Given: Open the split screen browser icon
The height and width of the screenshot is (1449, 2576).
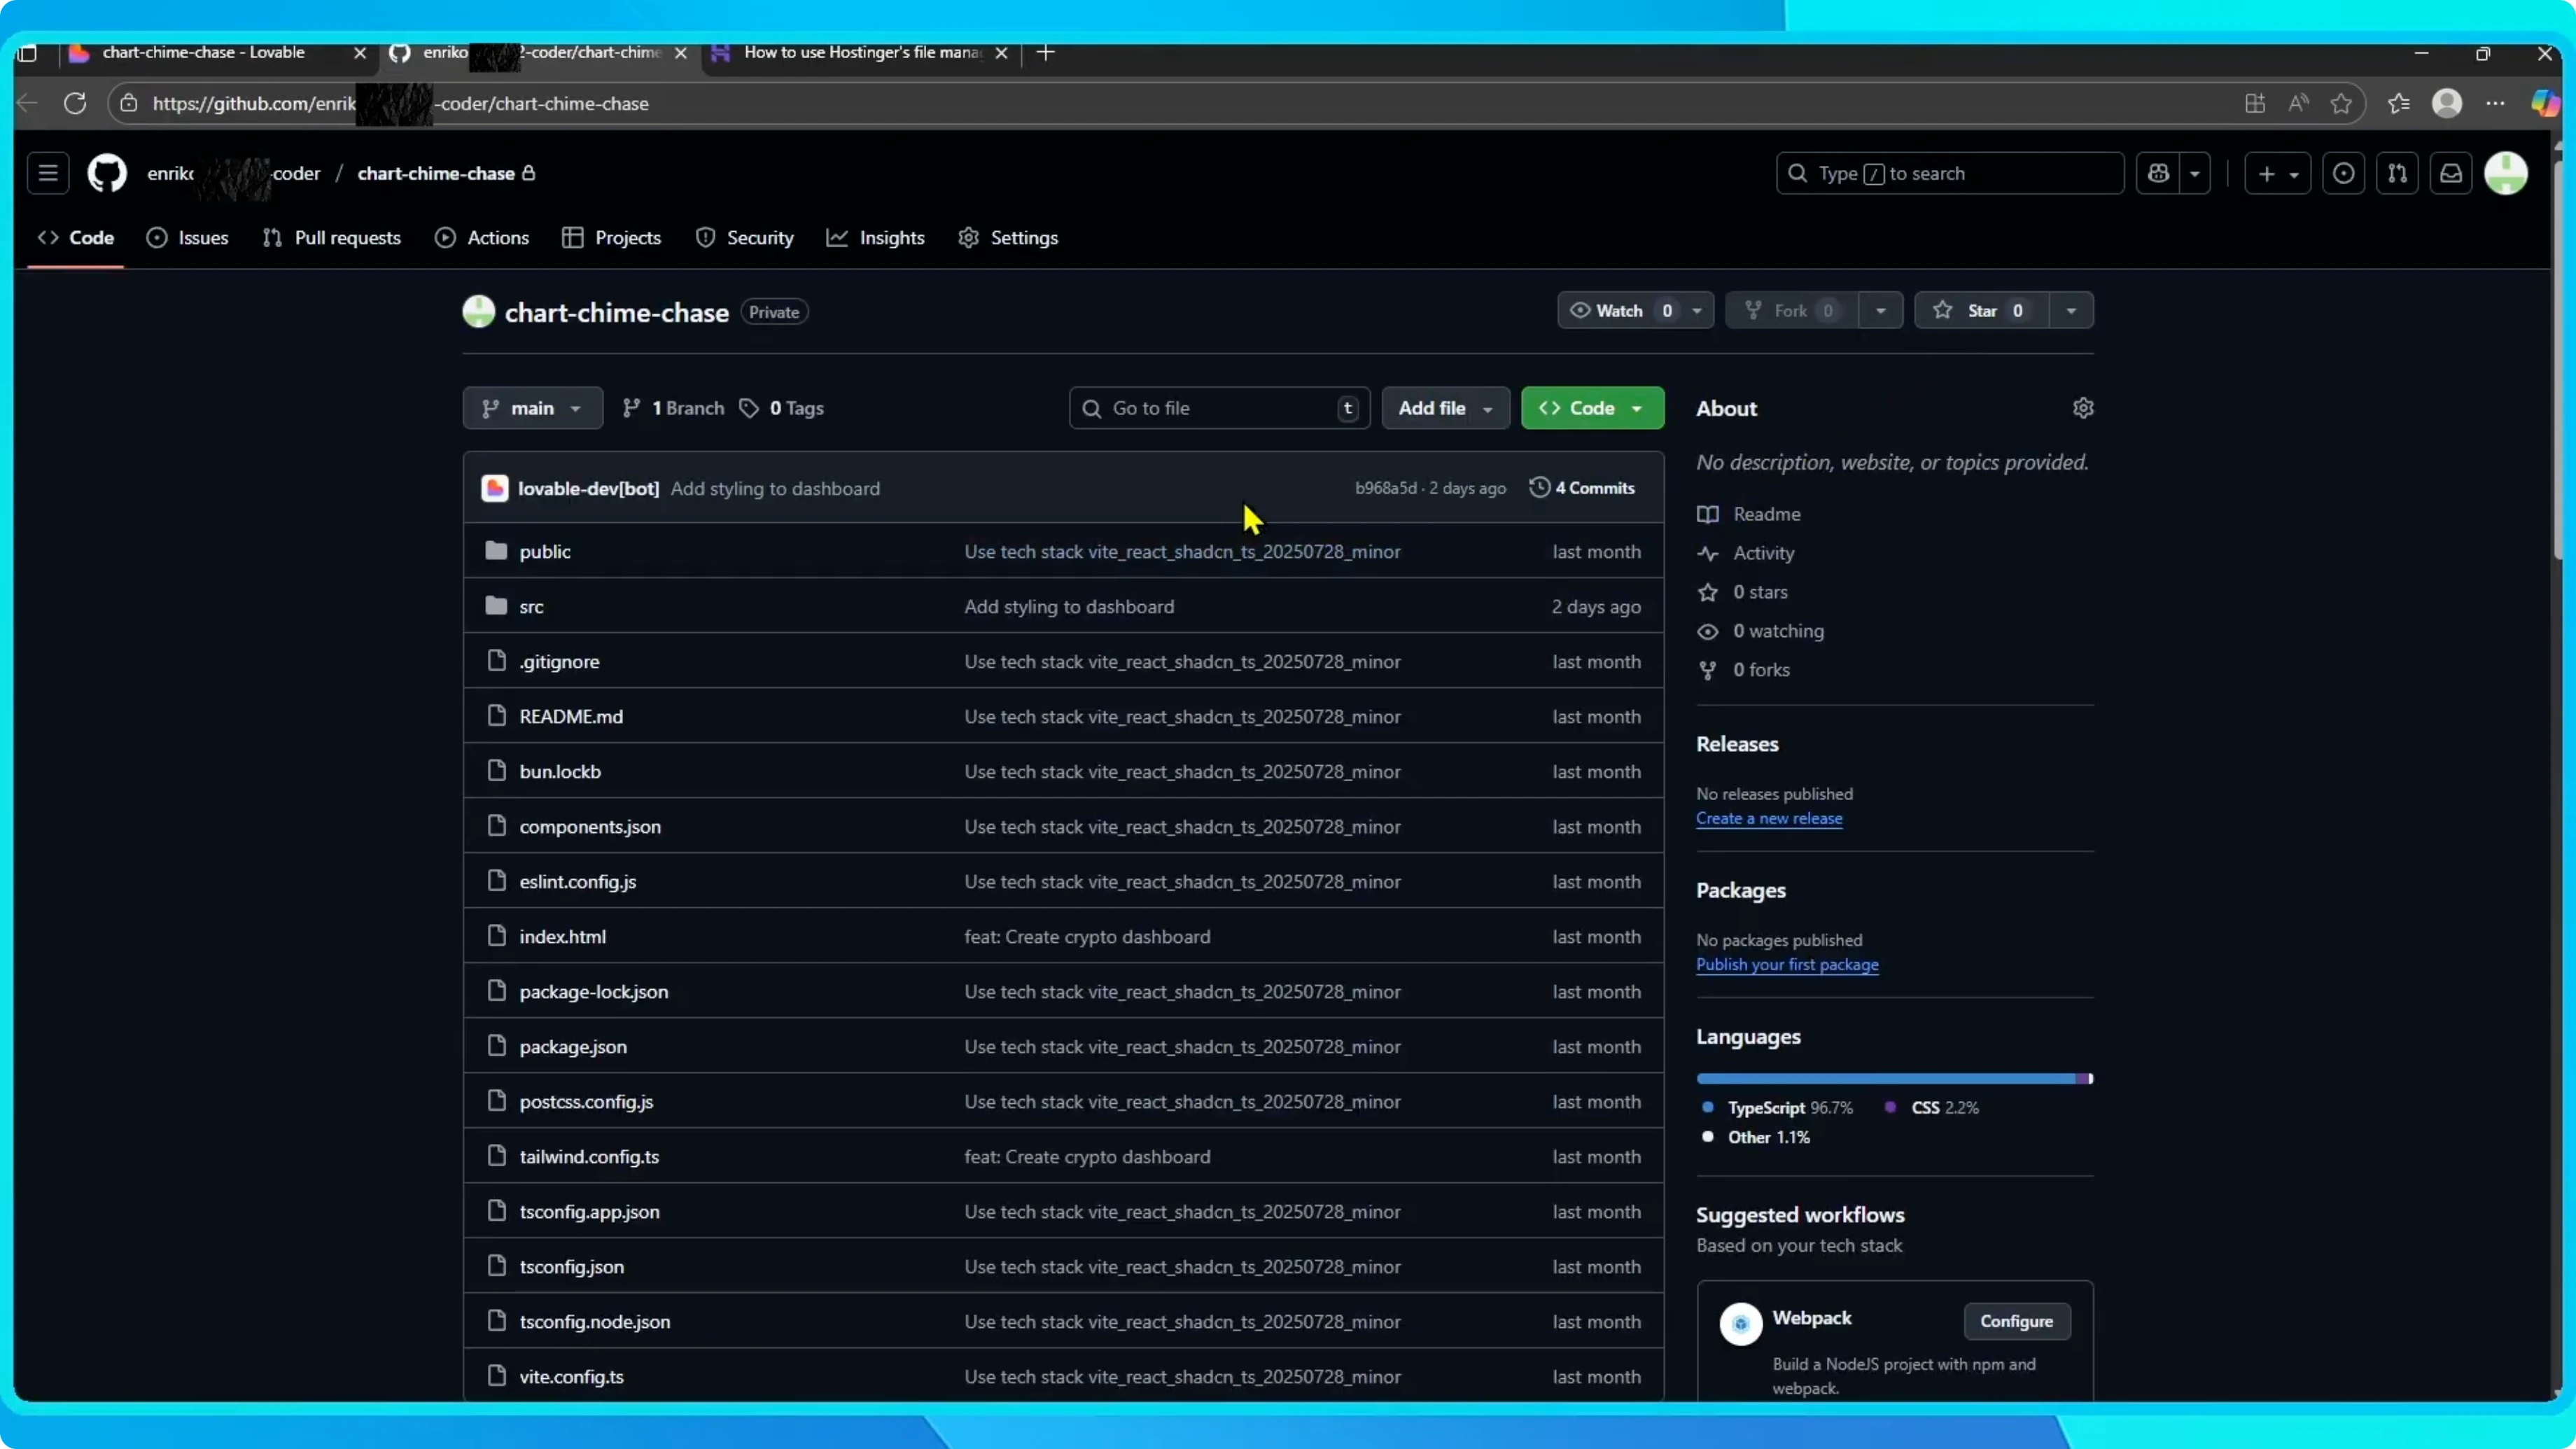Looking at the screenshot, I should [x=2255, y=103].
